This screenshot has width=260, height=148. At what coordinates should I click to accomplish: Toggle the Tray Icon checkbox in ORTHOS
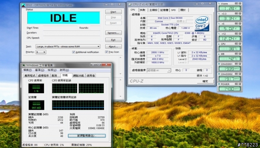(x=106, y=52)
